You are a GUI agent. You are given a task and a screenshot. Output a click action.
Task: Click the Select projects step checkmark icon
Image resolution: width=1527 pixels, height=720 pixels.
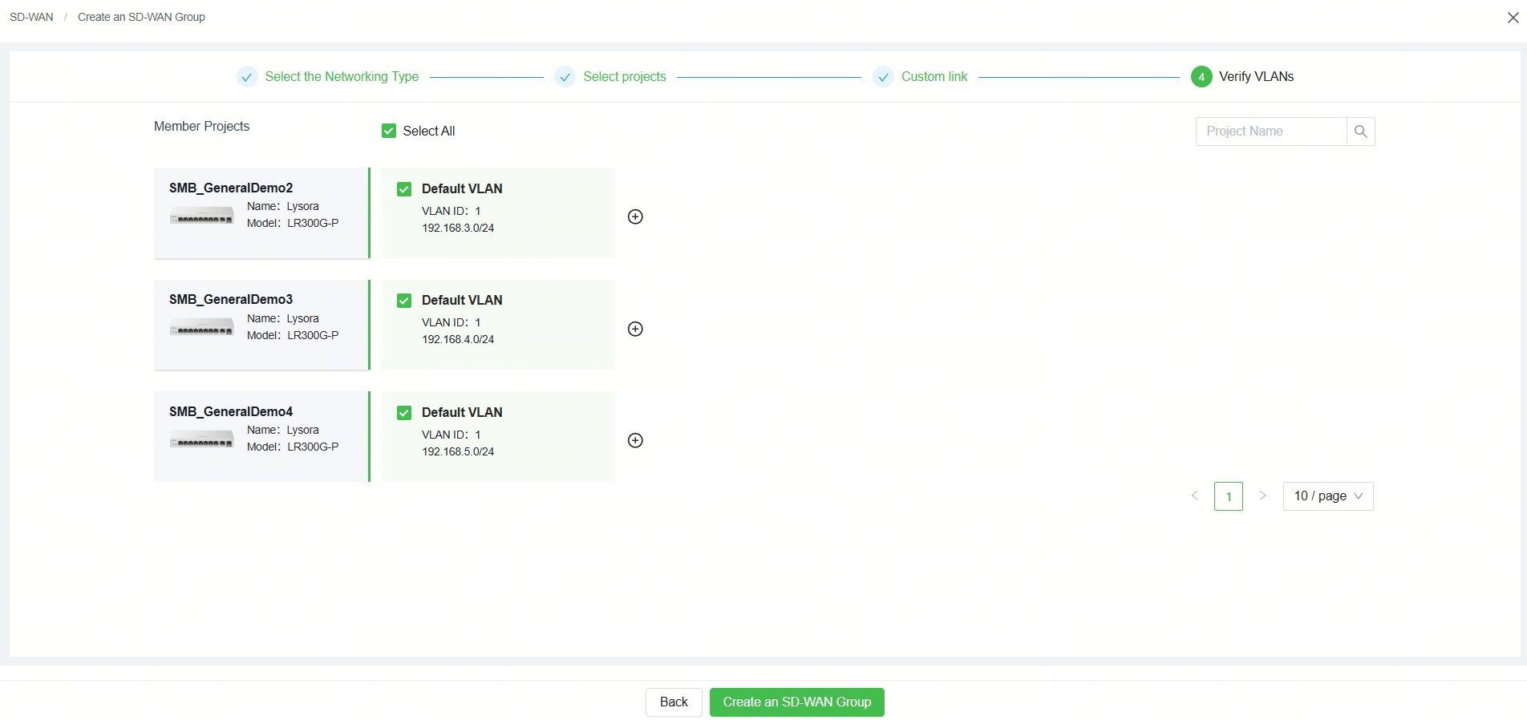pyautogui.click(x=565, y=77)
